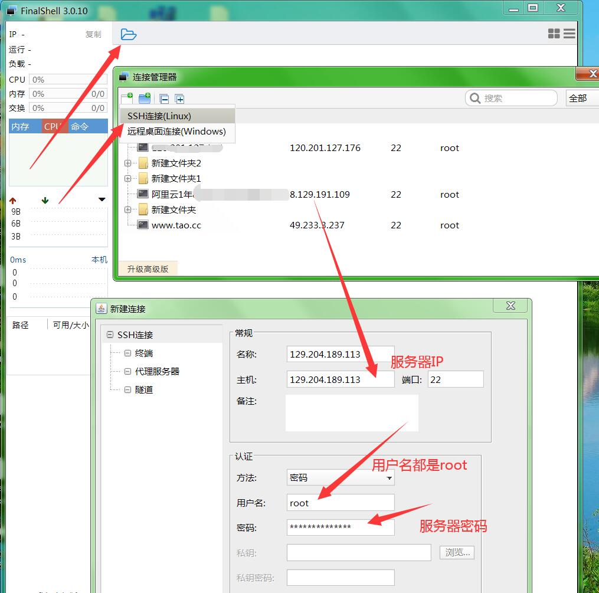Expand the 新建文件夹2 folder
Viewport: 599px width, 593px height.
(x=127, y=163)
